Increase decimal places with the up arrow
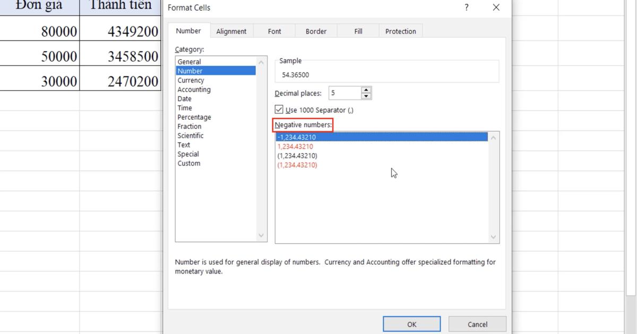This screenshot has width=637, height=334. [x=366, y=90]
